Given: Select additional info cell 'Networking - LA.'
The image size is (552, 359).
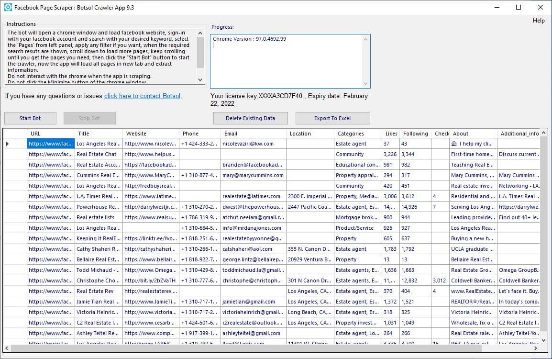Looking at the screenshot, I should (x=518, y=186).
